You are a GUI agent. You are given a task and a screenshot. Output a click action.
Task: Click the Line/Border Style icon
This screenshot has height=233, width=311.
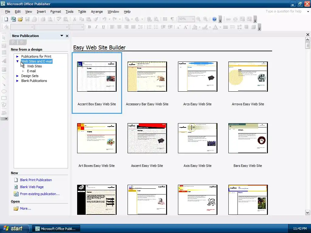pos(225,27)
